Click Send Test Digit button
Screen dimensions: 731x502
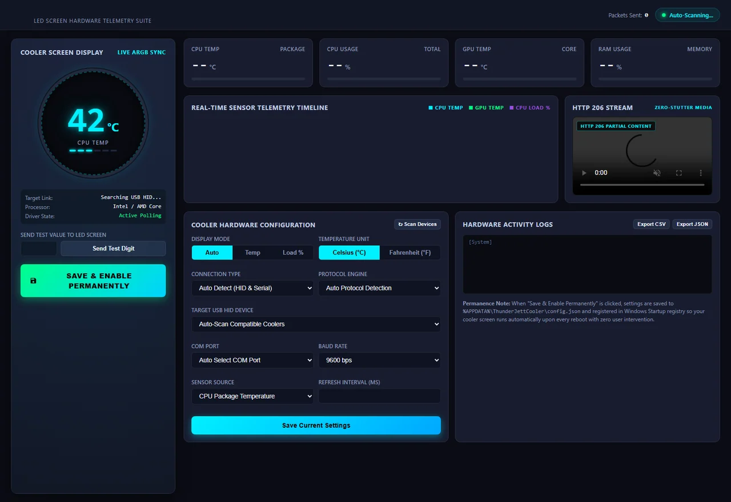click(x=113, y=249)
